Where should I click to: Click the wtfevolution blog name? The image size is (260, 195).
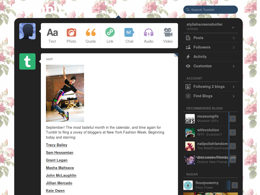[x=208, y=130]
